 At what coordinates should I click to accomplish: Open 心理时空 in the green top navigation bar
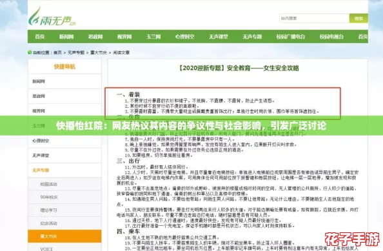[x=184, y=37]
